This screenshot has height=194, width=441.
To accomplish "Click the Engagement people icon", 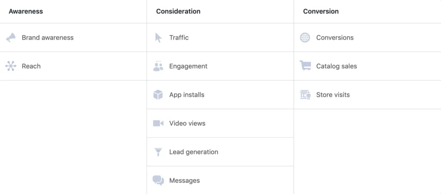I will point(158,66).
